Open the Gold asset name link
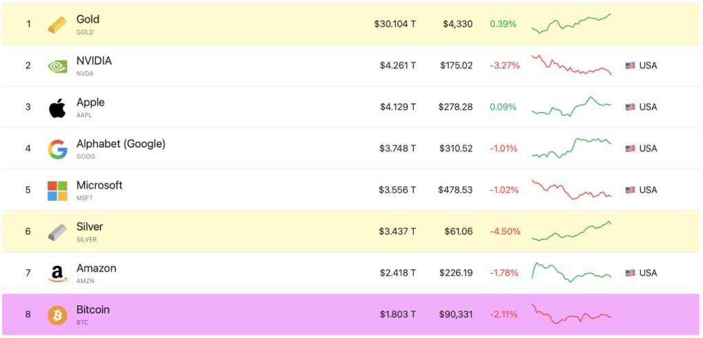Screen dimensions: 703x338 [88, 20]
